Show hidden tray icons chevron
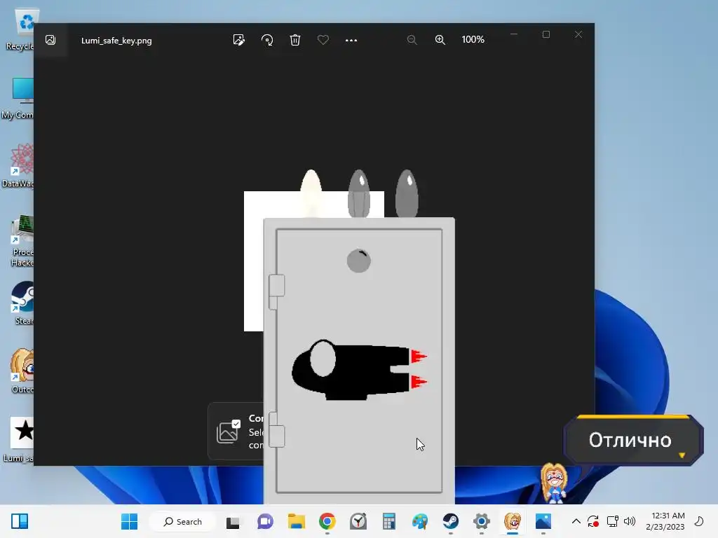Viewport: 718px width, 538px height. click(576, 521)
